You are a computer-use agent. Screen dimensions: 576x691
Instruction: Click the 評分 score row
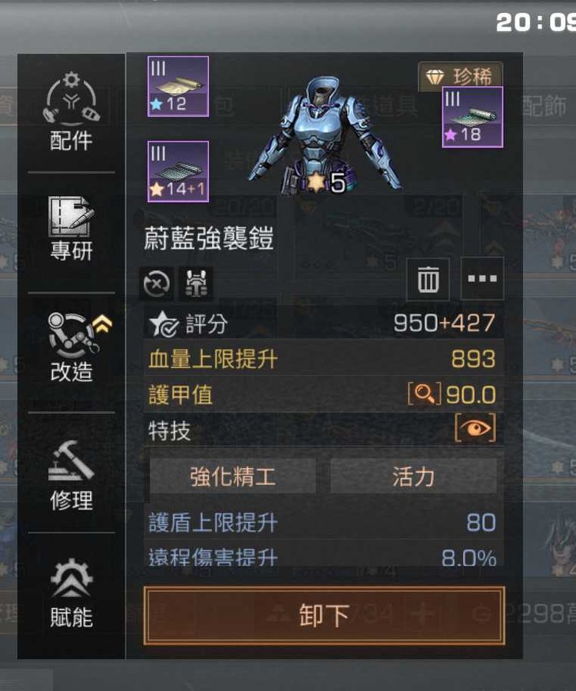click(324, 323)
